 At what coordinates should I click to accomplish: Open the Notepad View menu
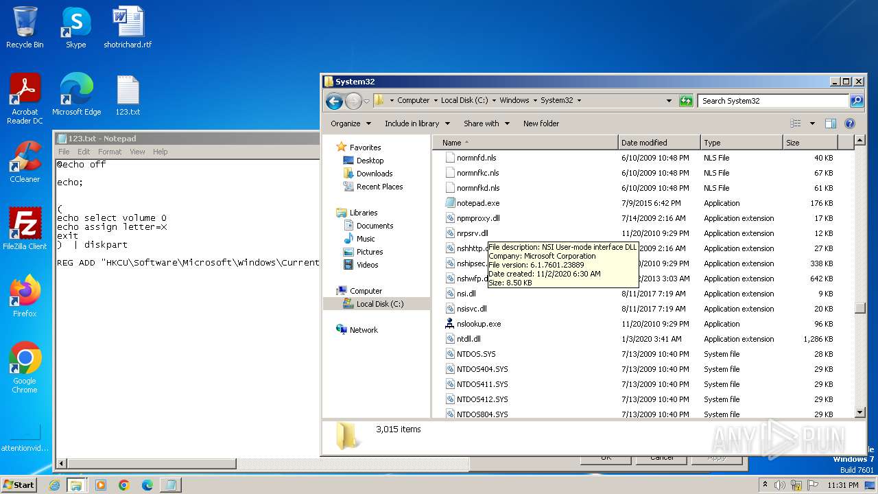tap(137, 152)
